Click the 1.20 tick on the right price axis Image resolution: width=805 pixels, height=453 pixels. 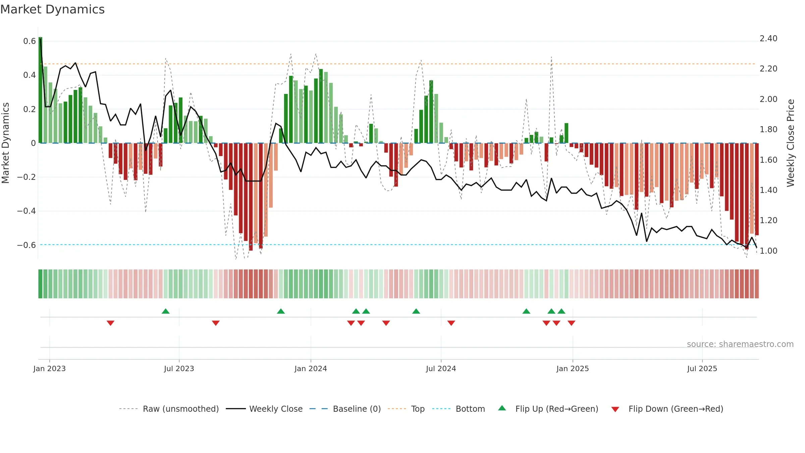click(x=768, y=220)
